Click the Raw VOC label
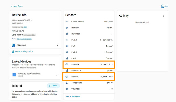Screen dimensions: 176x102 (75, 77)
